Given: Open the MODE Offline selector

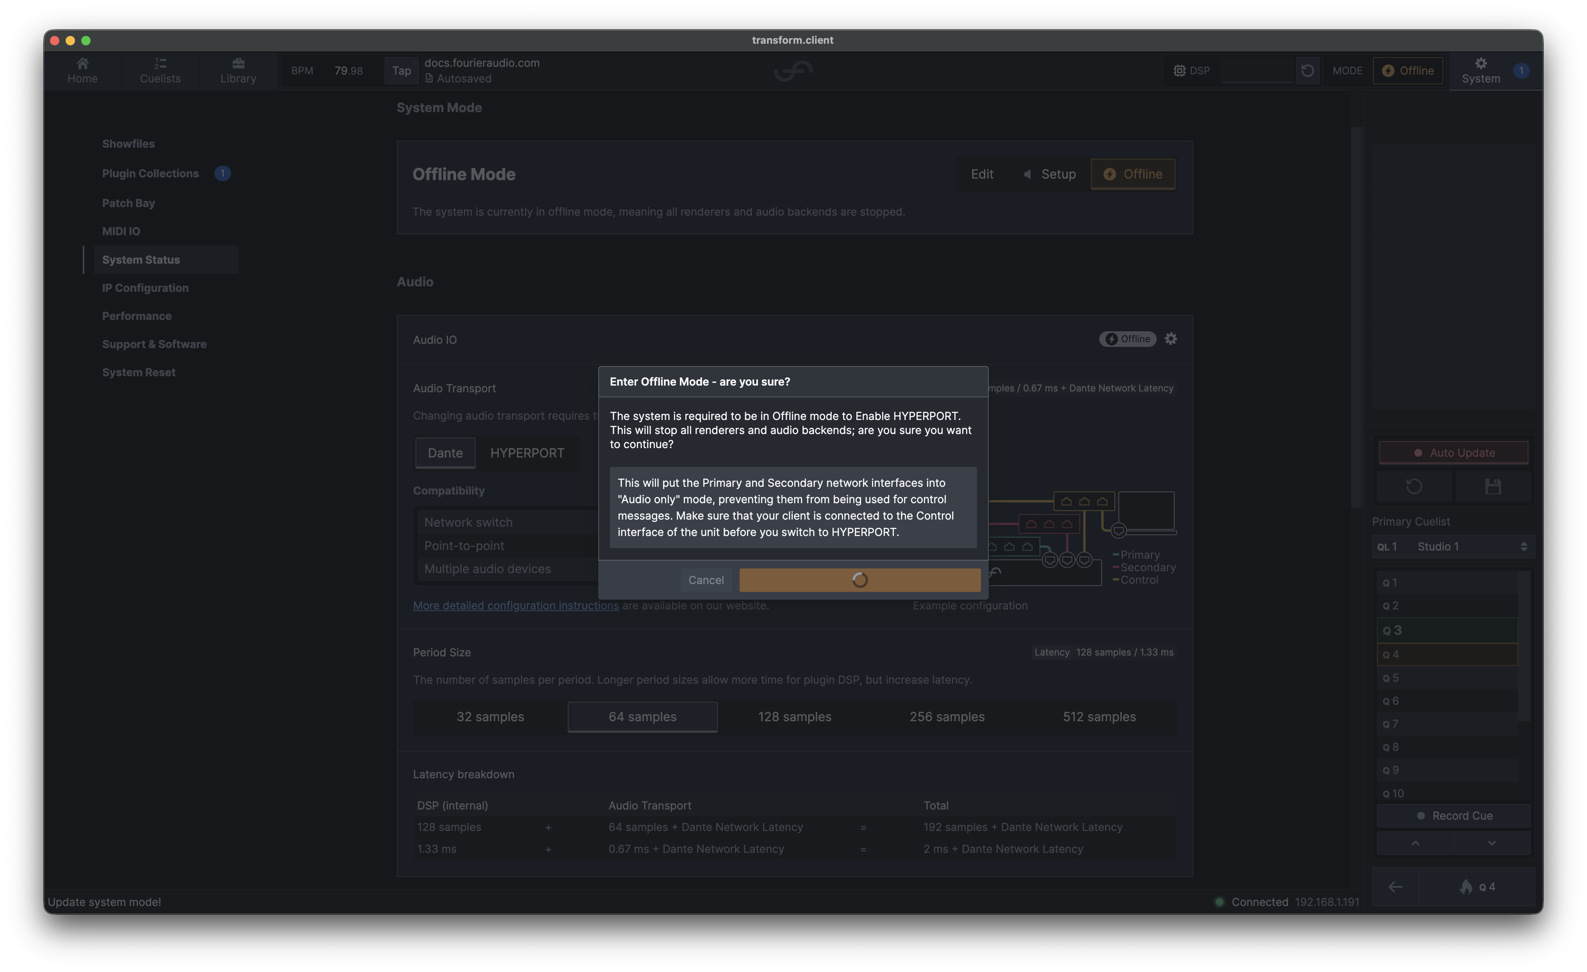Looking at the screenshot, I should point(1407,70).
